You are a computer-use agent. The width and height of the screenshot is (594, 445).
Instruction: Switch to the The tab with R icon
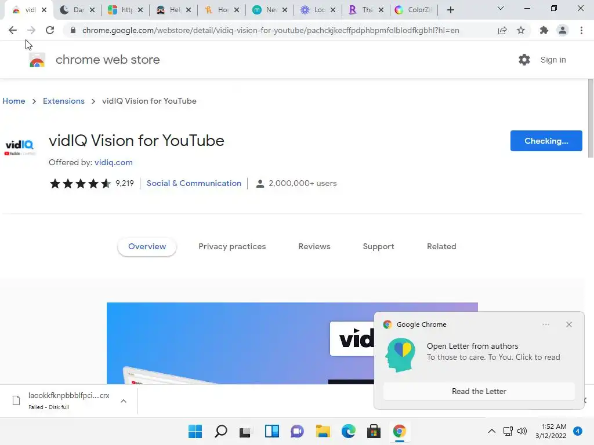coord(367,10)
